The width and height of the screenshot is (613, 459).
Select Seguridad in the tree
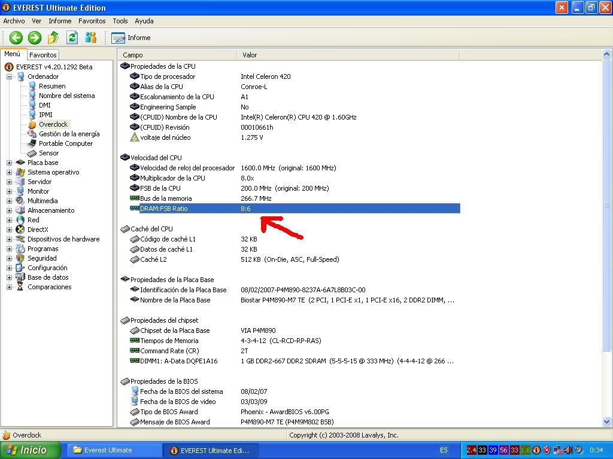(42, 258)
